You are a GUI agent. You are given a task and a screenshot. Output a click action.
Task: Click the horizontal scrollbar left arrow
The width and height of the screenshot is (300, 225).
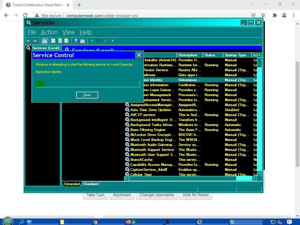126,178
